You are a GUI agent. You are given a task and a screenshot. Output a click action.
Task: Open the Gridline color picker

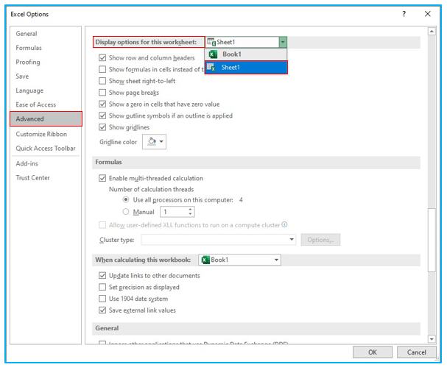pos(154,141)
